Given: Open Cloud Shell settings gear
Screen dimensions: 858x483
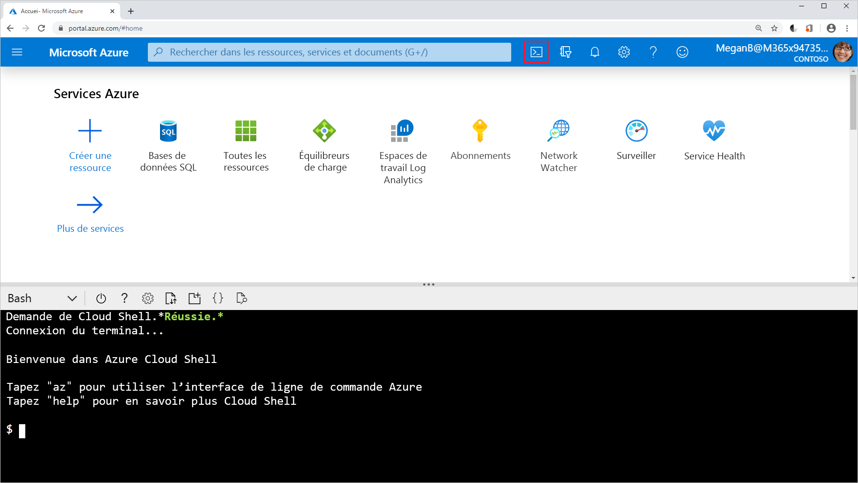Looking at the screenshot, I should (148, 298).
